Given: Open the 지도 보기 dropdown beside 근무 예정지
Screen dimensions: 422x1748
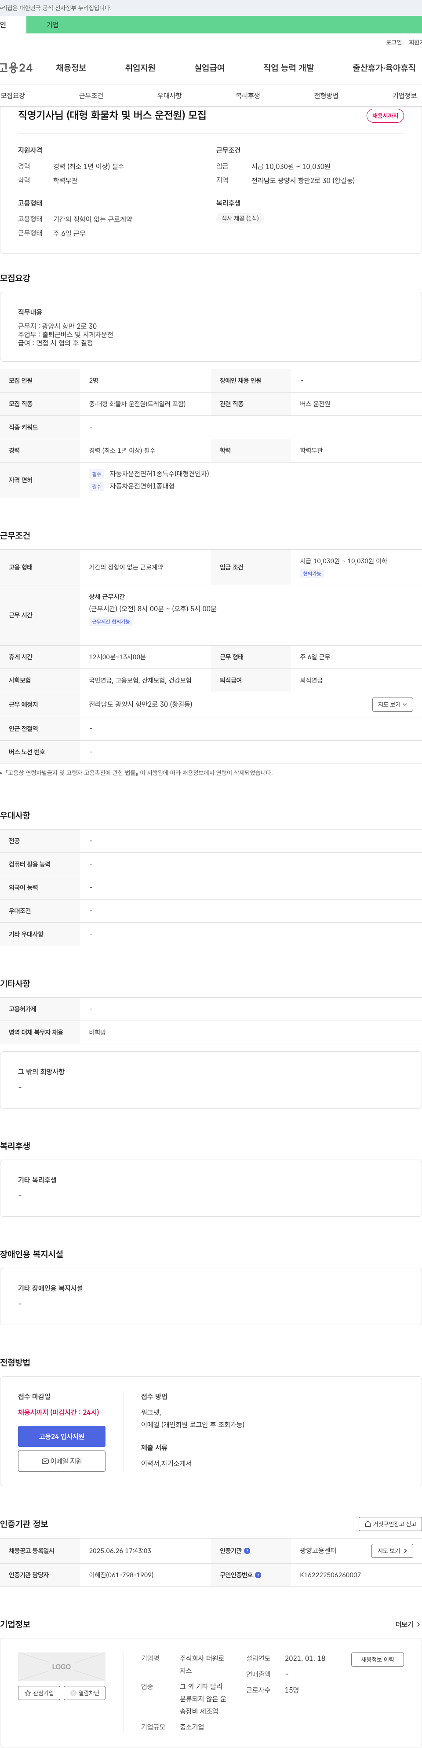Looking at the screenshot, I should (392, 705).
